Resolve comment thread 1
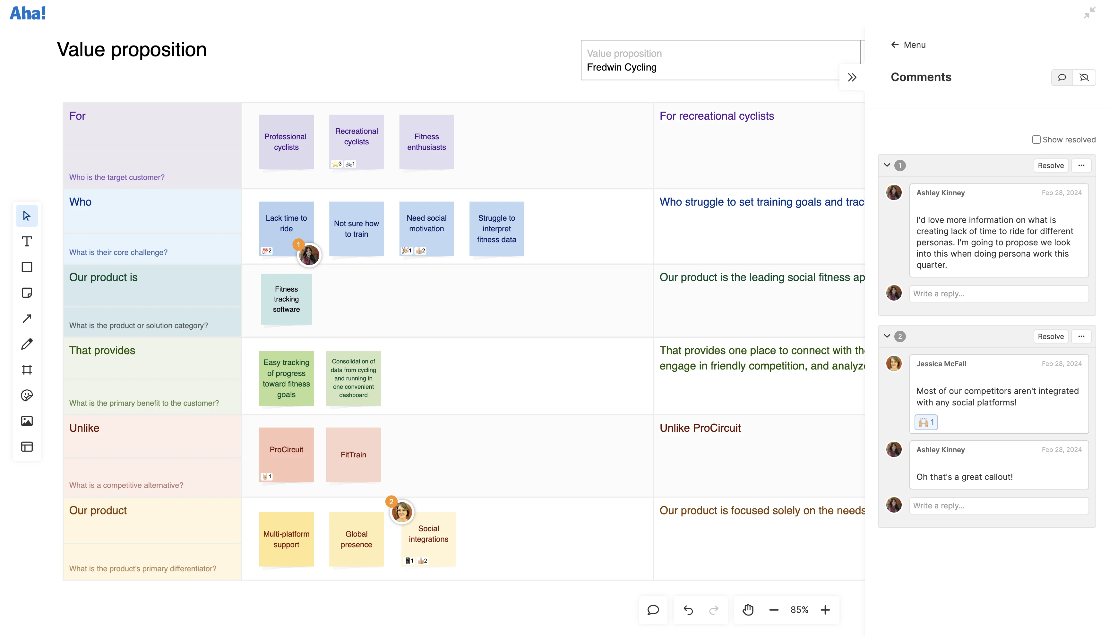The image size is (1109, 637). tap(1050, 166)
